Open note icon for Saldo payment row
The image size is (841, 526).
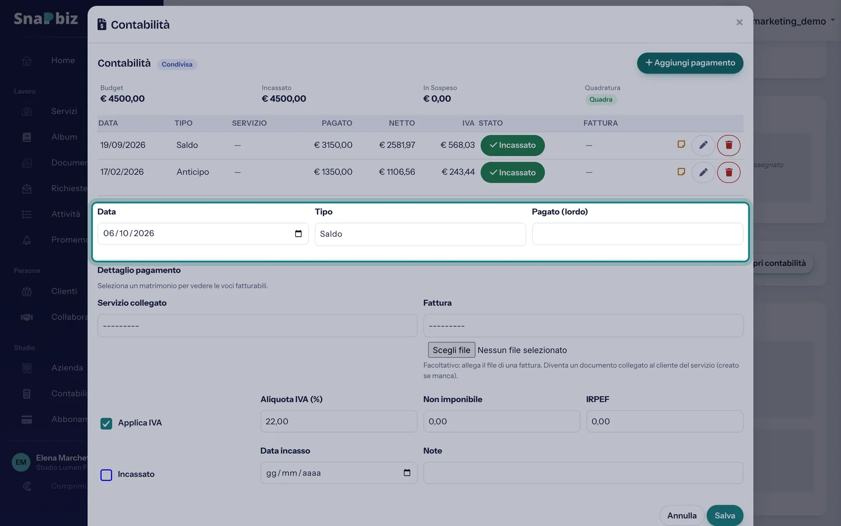681,144
